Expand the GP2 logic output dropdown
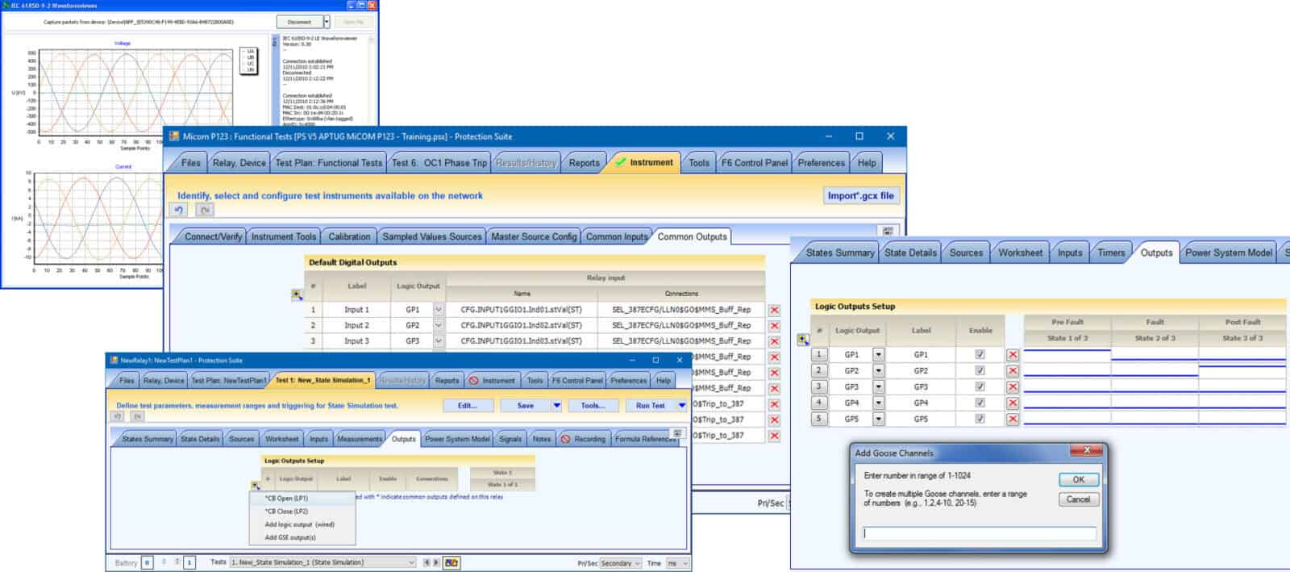The image size is (1290, 572). (879, 371)
